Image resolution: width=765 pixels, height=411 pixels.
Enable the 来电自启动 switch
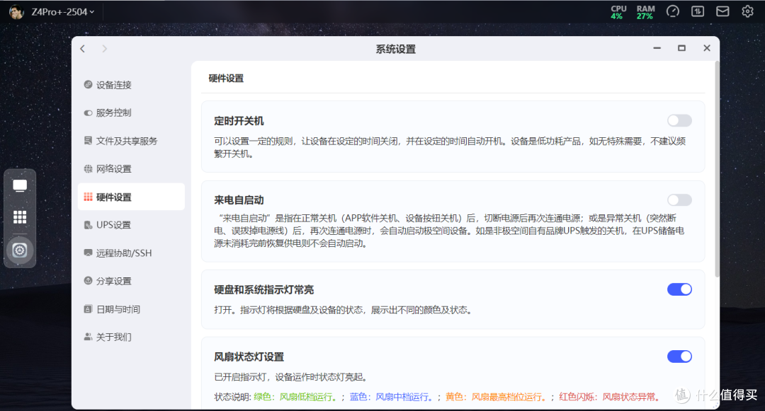pyautogui.click(x=679, y=199)
